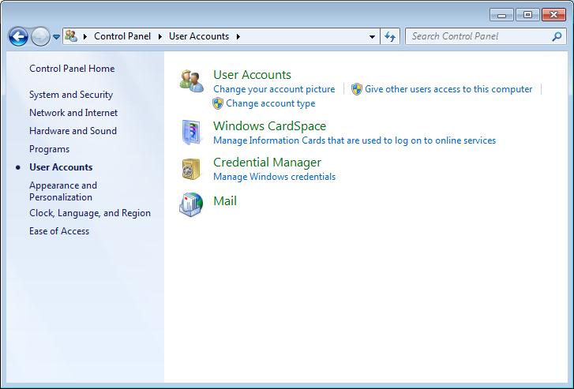Select Change your account picture
This screenshot has height=389, width=574.
[274, 89]
